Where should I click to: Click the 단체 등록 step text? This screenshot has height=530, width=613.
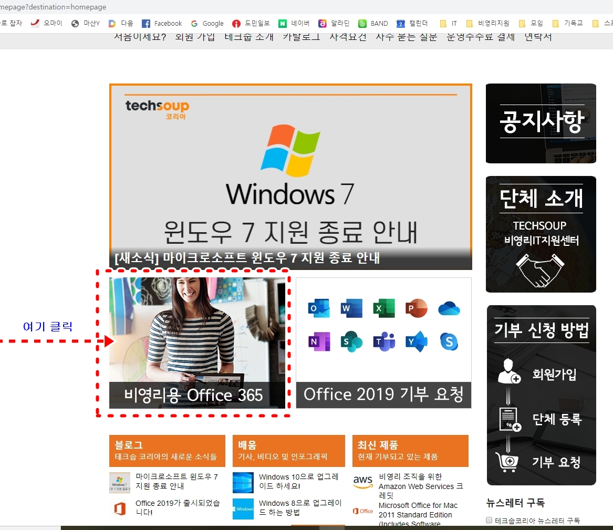pyautogui.click(x=557, y=419)
